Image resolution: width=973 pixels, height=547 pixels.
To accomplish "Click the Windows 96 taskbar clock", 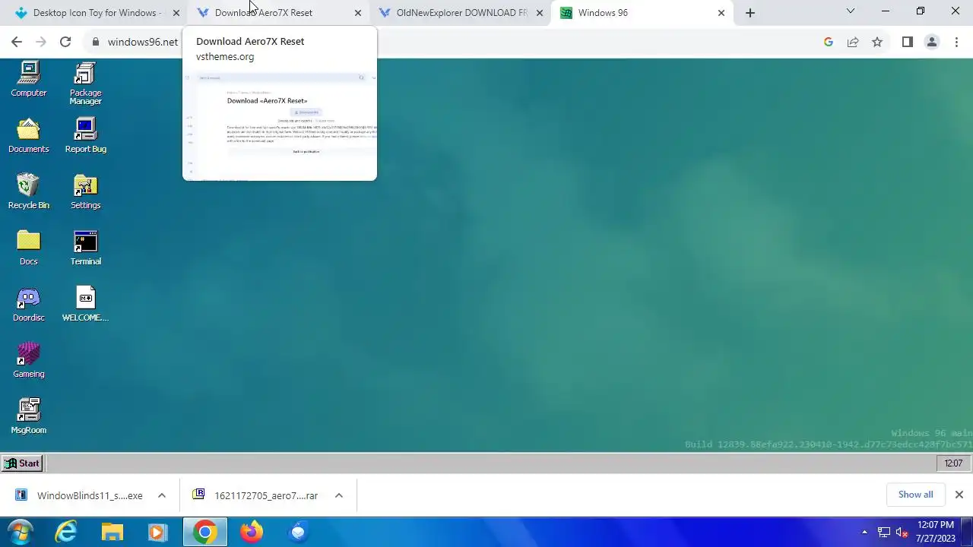I will 953,463.
